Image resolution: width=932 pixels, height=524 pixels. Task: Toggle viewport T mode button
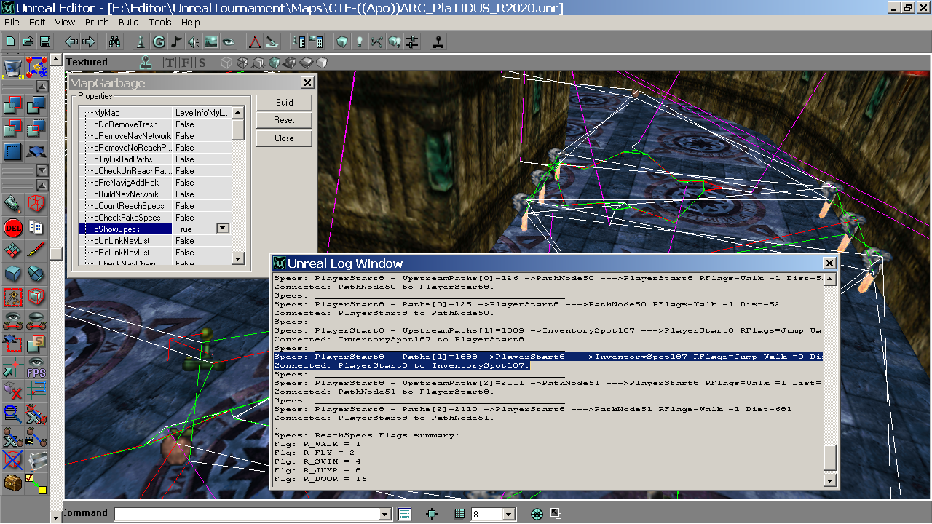170,63
